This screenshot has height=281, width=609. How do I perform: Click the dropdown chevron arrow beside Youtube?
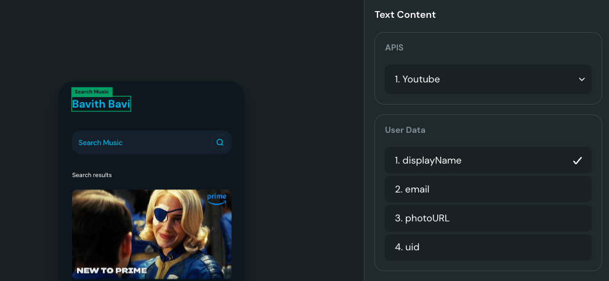click(582, 79)
